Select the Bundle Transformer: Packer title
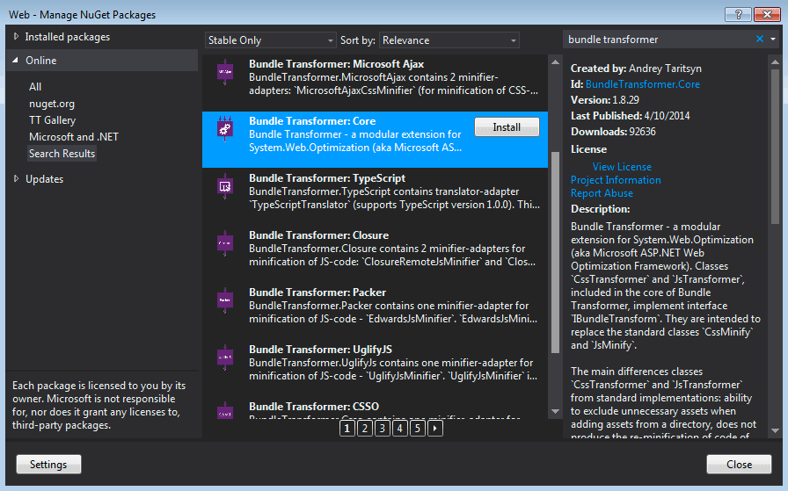The height and width of the screenshot is (491, 788). (x=317, y=292)
